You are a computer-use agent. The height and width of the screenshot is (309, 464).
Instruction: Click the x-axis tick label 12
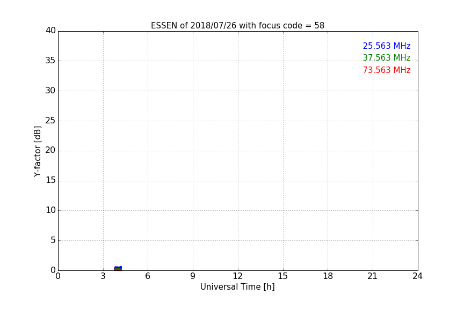click(237, 276)
